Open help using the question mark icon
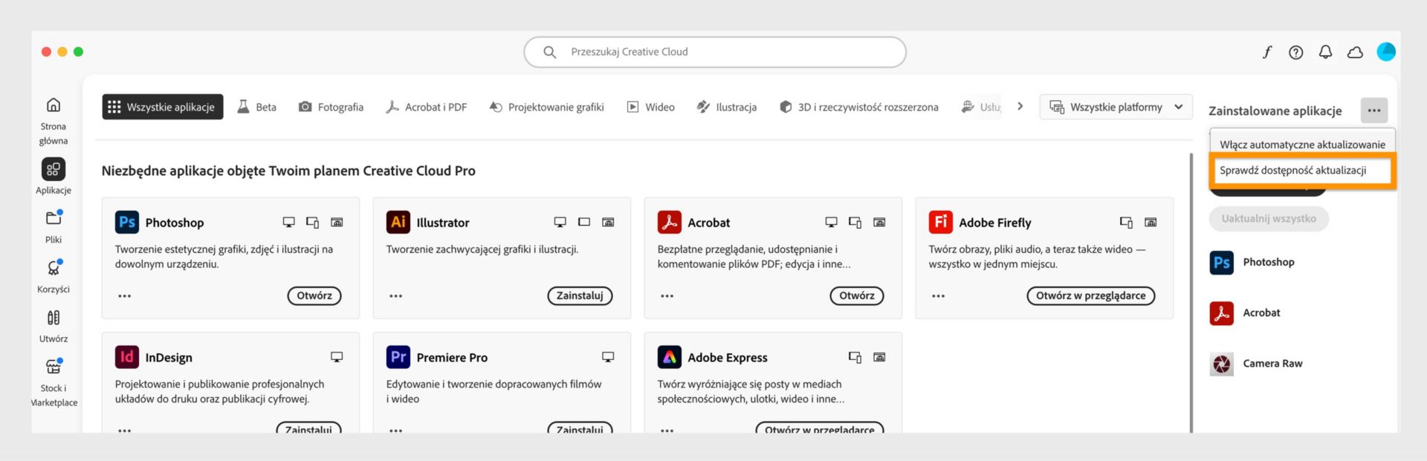Screen dimensions: 1427x461 (1295, 52)
